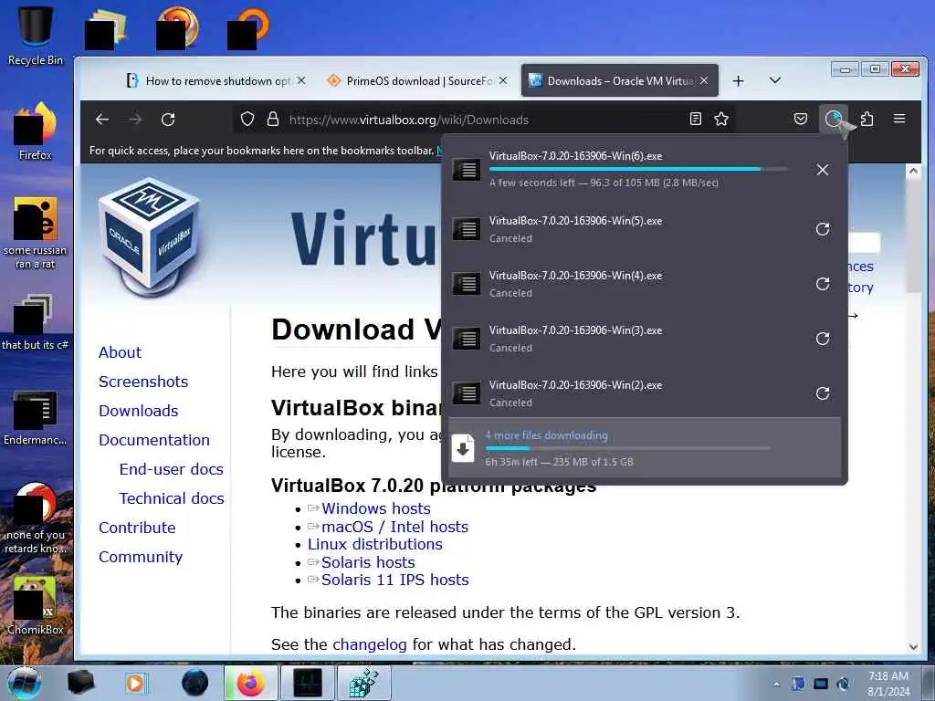935x701 pixels.
Task: Retry the VirtualBox Win(2).exe download
Action: pyautogui.click(x=823, y=393)
